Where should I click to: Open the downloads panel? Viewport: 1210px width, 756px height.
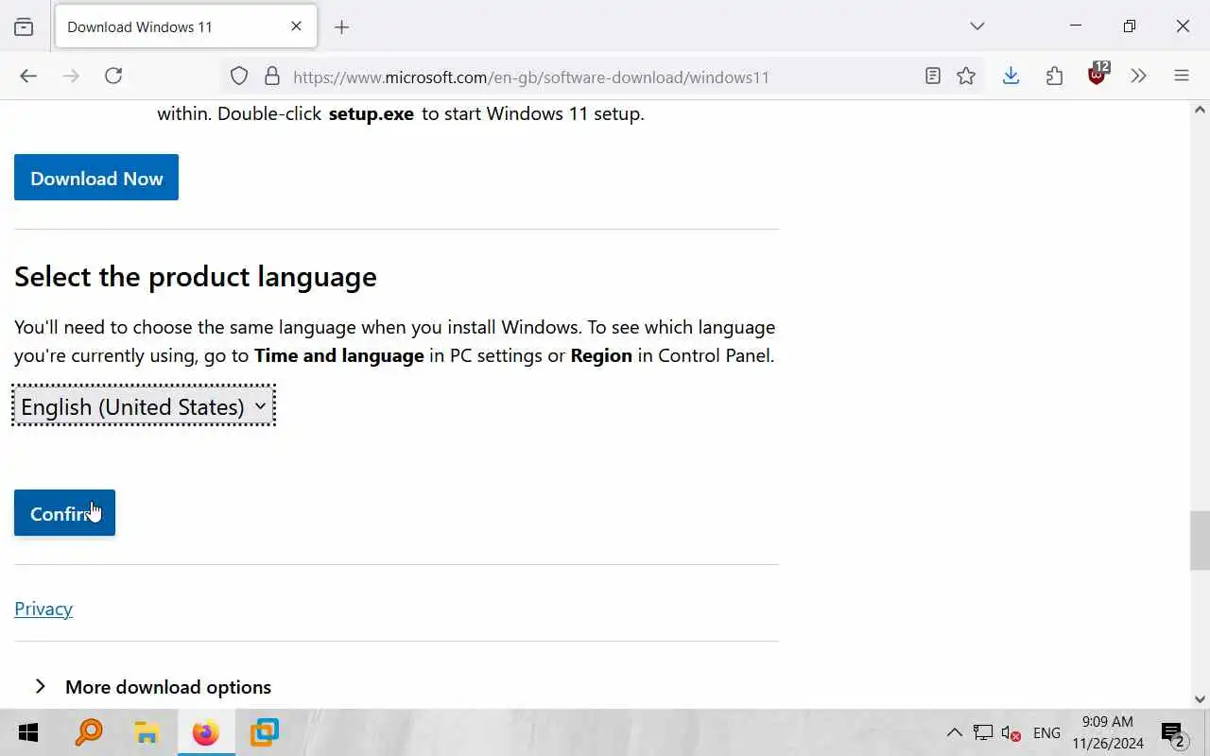tap(1011, 77)
